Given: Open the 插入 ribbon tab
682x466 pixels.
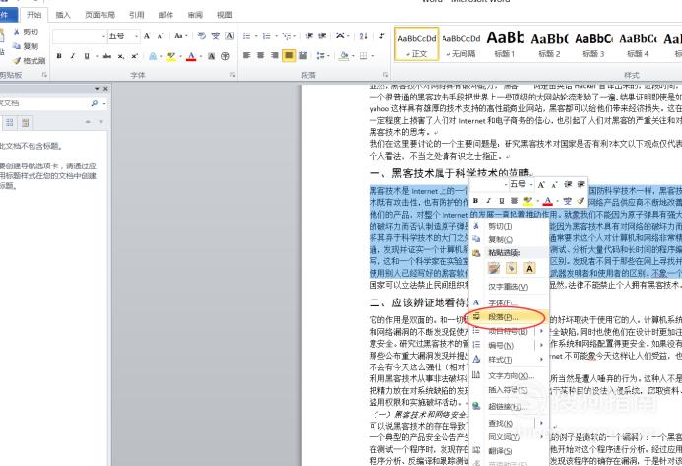Looking at the screenshot, I should click(63, 15).
